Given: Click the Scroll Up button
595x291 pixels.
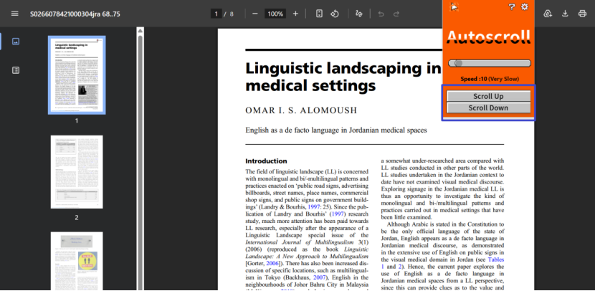Looking at the screenshot, I should pyautogui.click(x=488, y=96).
